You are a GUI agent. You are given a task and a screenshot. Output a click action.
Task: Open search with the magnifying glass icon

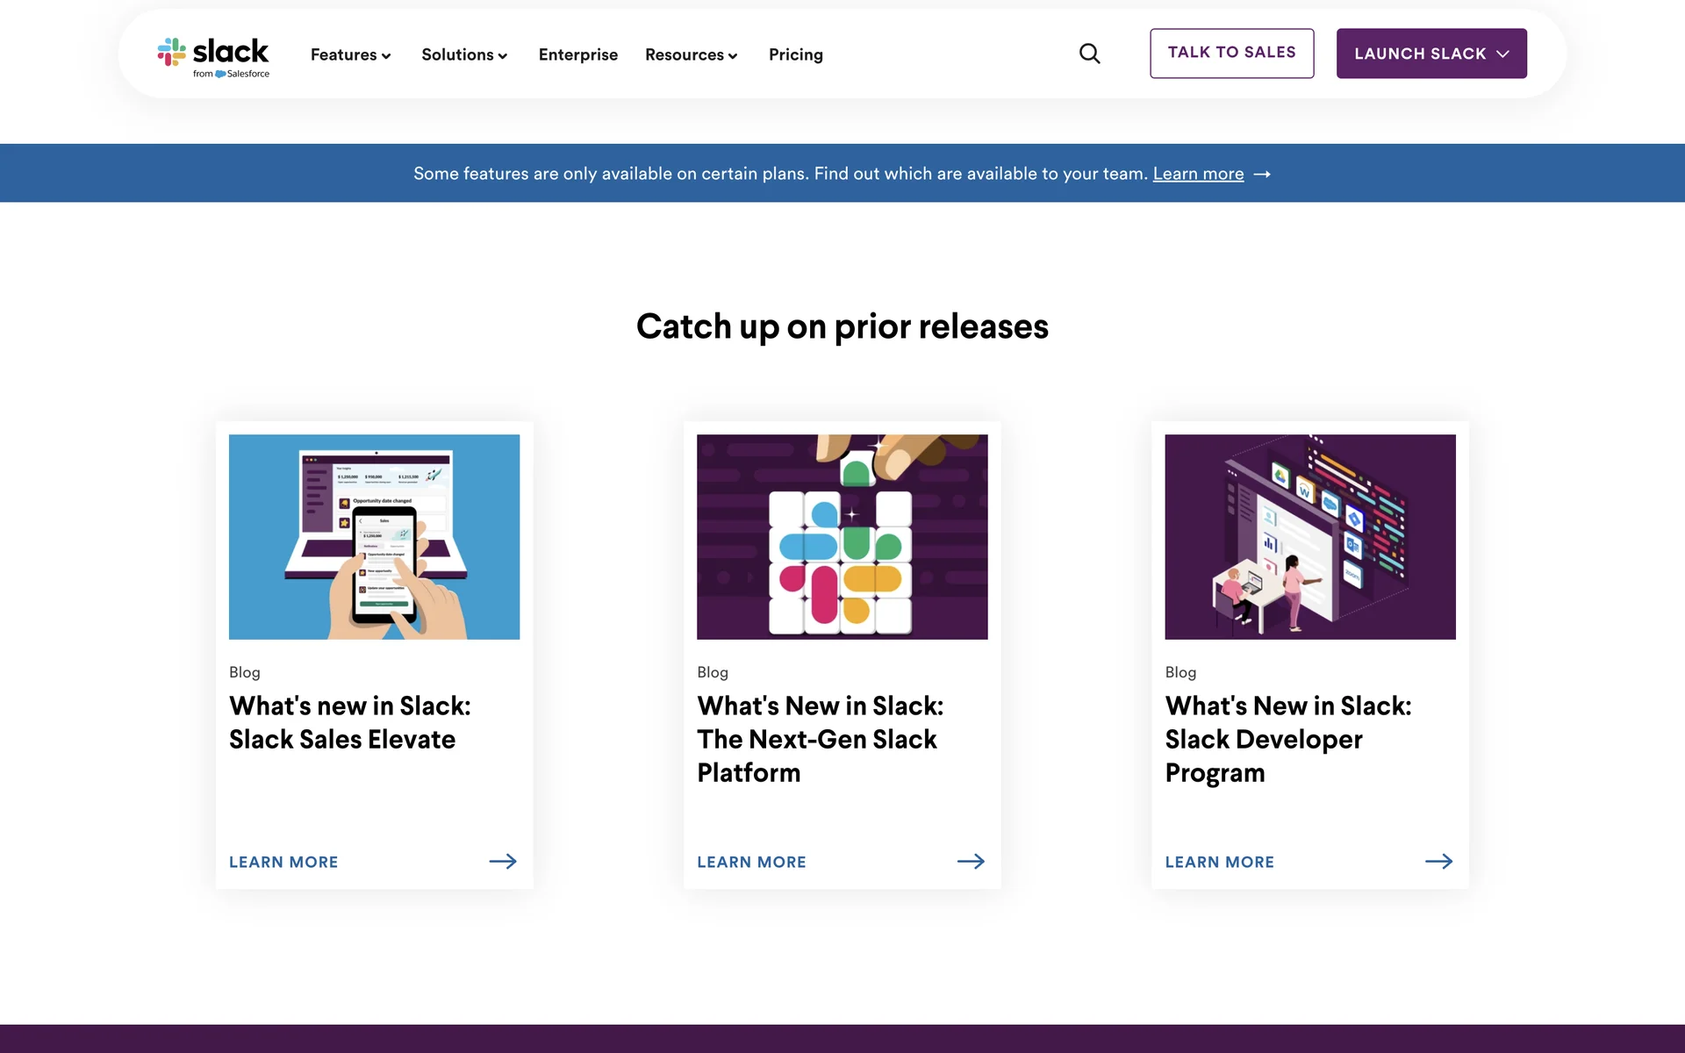point(1089,54)
